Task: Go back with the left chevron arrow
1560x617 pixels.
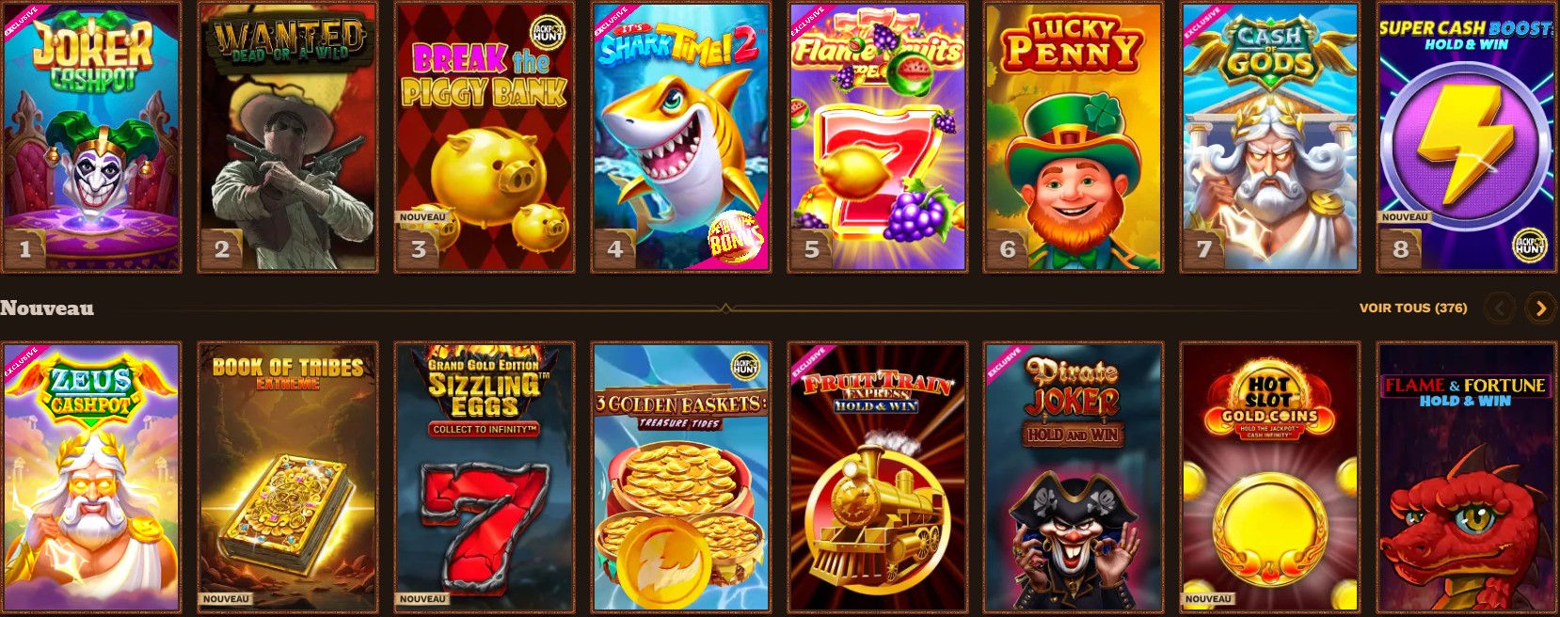Action: 1500,308
